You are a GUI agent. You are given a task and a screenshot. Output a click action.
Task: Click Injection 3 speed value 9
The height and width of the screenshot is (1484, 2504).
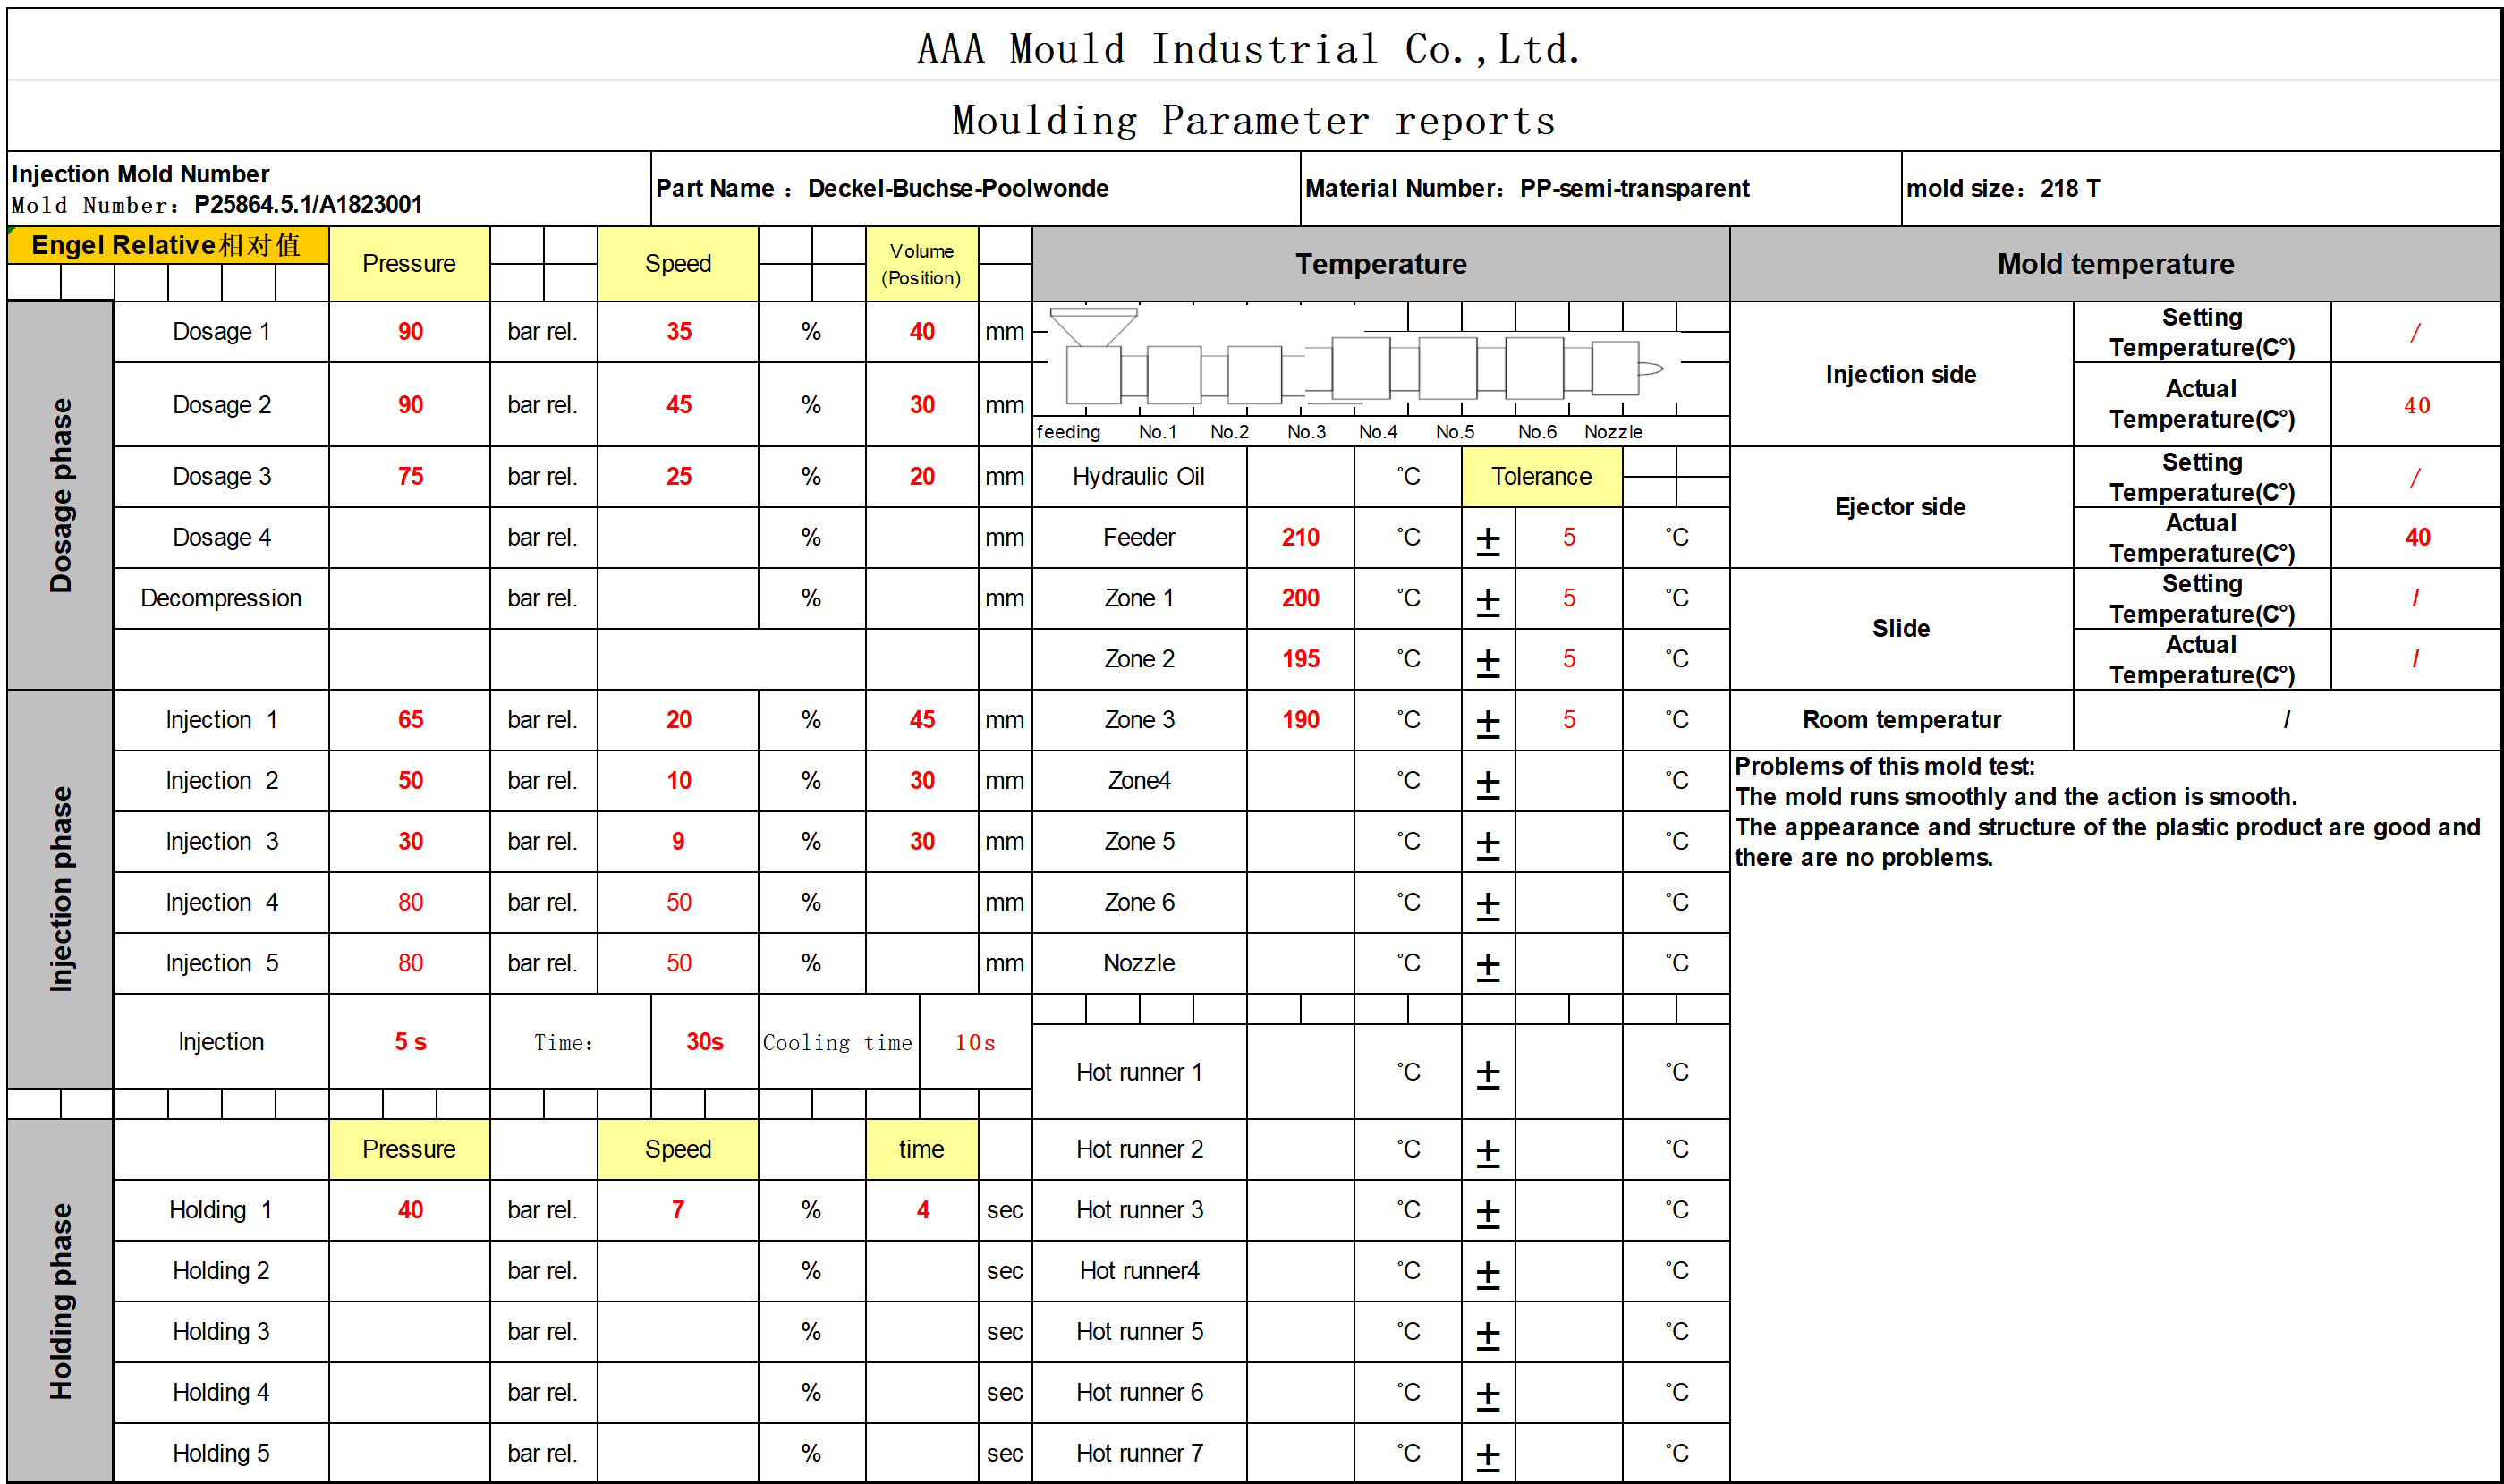[678, 842]
